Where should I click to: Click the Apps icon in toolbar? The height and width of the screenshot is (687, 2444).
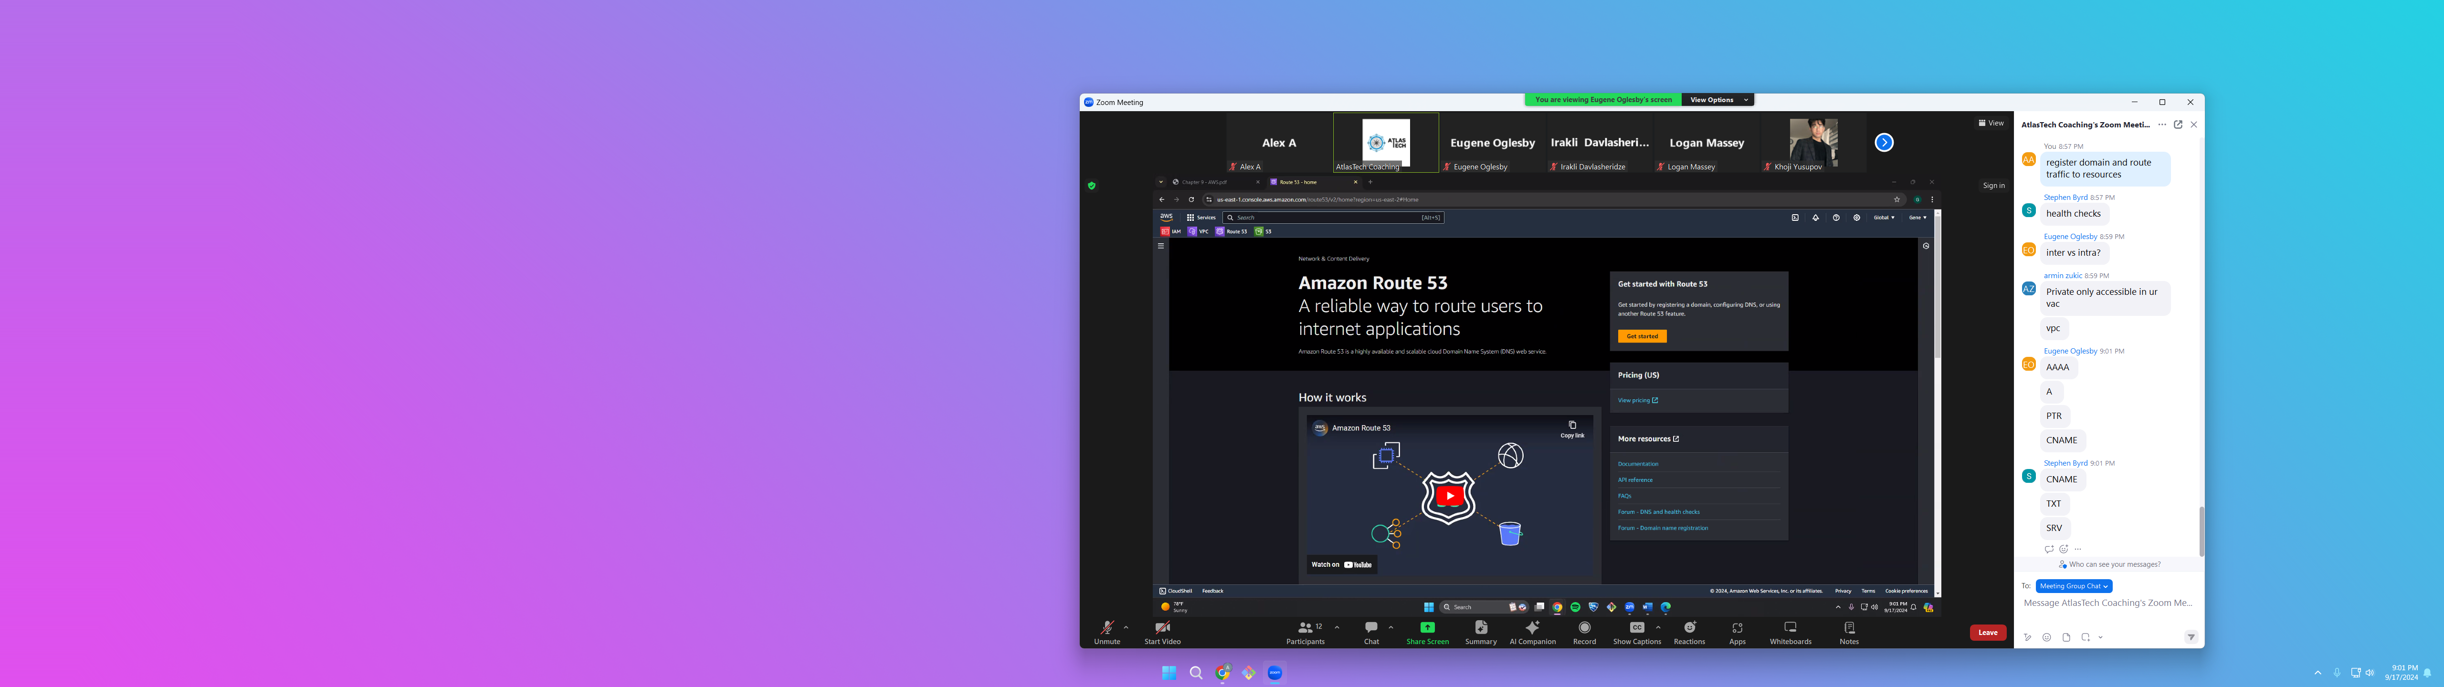click(1737, 628)
